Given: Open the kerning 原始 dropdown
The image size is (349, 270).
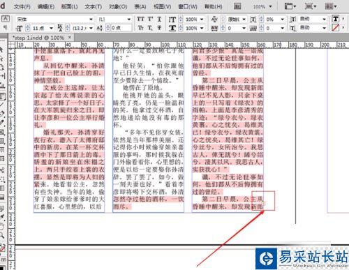Looking at the screenshot, I should (x=244, y=20).
